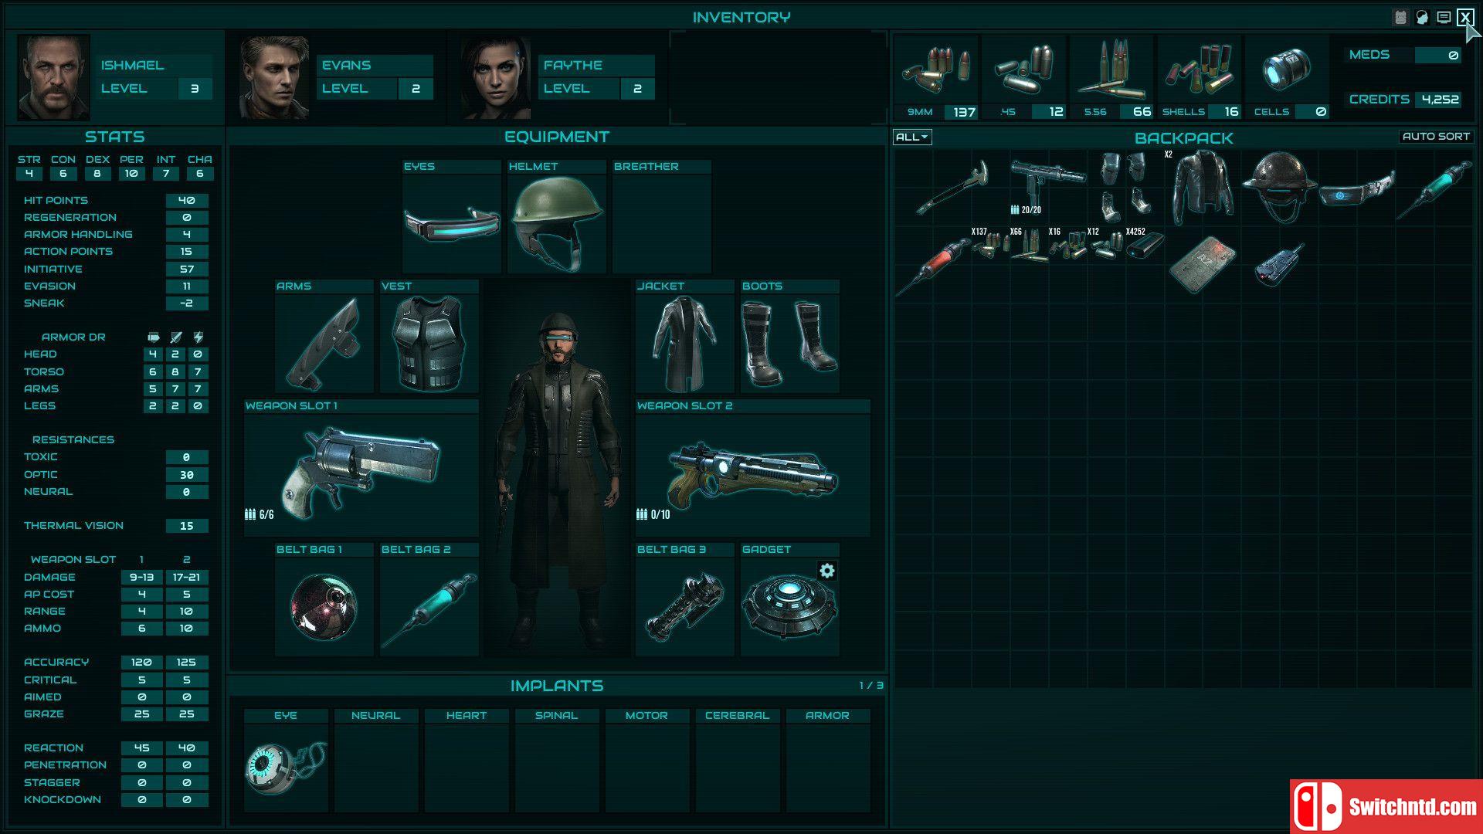Click the PER attribute value 10
Image resolution: width=1483 pixels, height=834 pixels.
pyautogui.click(x=131, y=174)
